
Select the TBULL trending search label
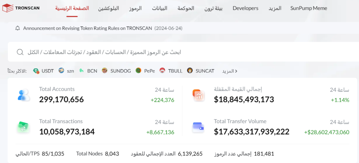click(175, 71)
